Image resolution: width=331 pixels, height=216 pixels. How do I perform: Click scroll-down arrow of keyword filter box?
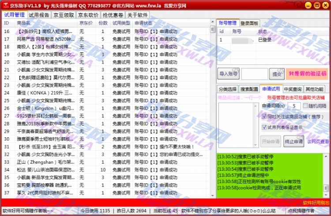(256, 145)
